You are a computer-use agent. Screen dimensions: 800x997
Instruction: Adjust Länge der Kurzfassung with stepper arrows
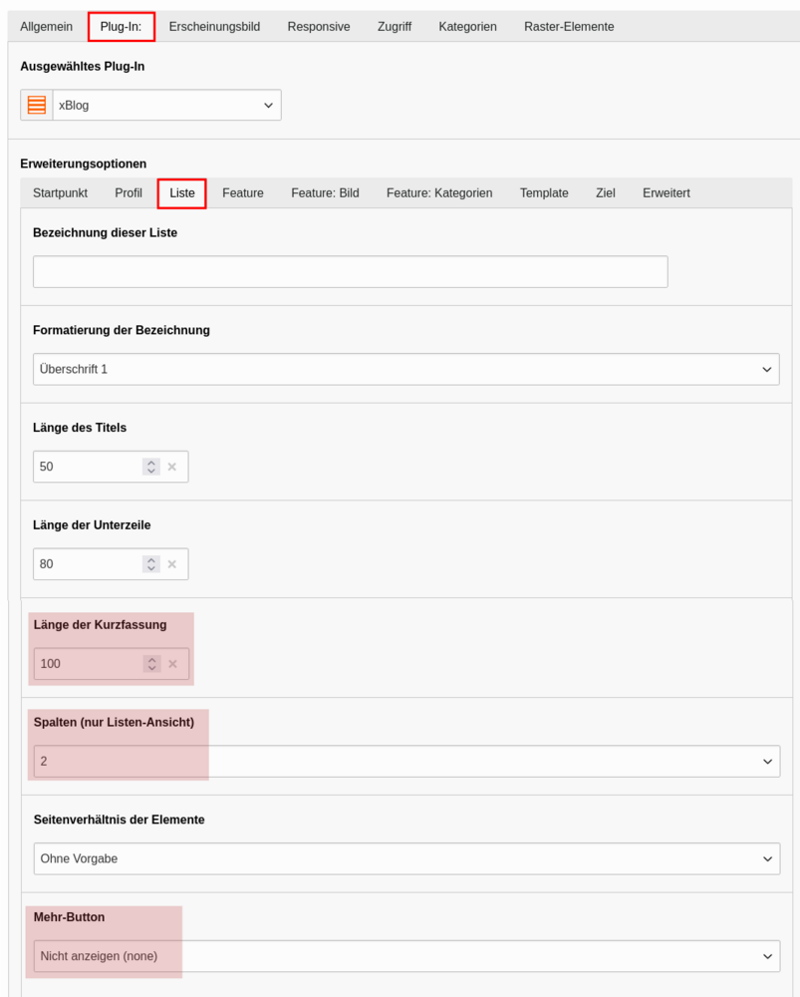(x=151, y=664)
